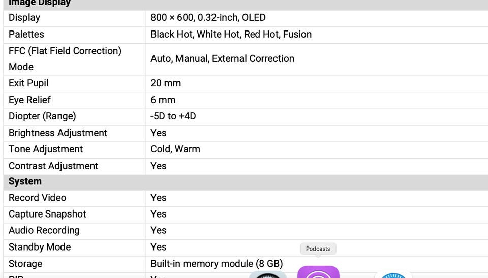Open the Podcasts app in the dock
Screen dimensions: 488x278
pyautogui.click(x=318, y=272)
